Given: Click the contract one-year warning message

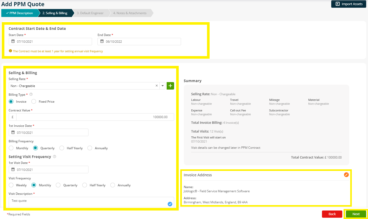Looking at the screenshot, I should click(58, 51).
